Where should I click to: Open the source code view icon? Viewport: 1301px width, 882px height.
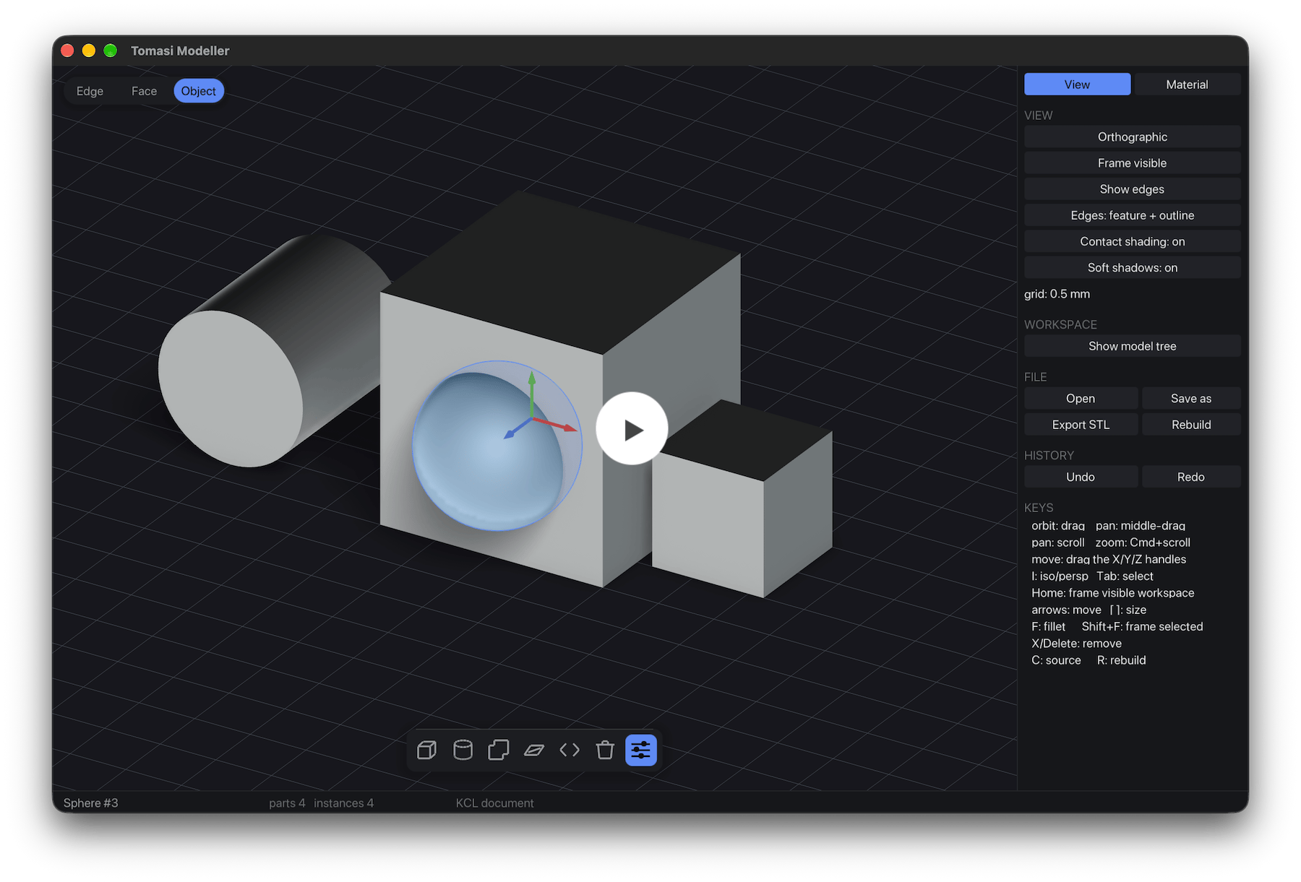click(570, 750)
